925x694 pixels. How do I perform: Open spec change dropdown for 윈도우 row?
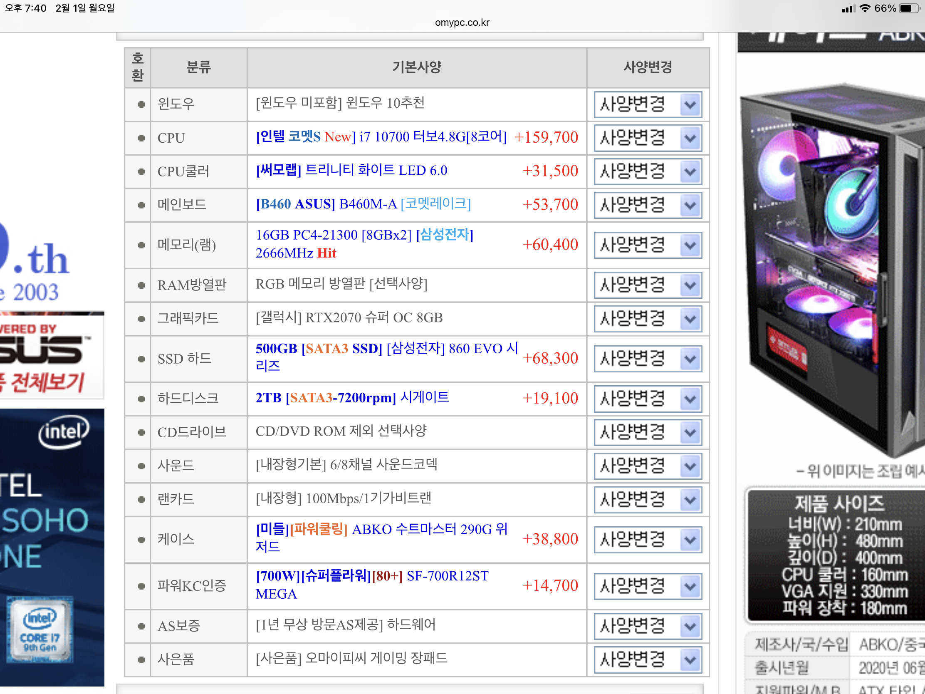click(x=647, y=104)
